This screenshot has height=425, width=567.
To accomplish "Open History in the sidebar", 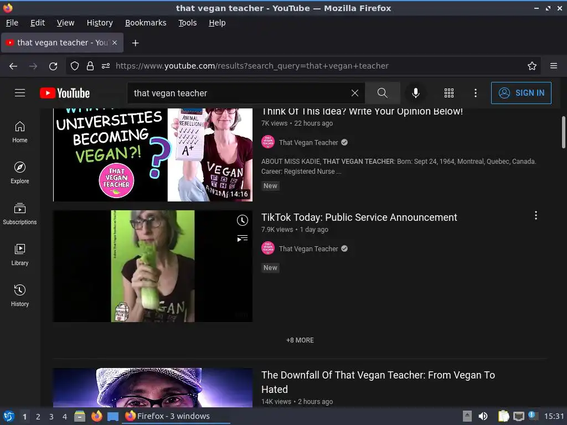I will coord(20,296).
